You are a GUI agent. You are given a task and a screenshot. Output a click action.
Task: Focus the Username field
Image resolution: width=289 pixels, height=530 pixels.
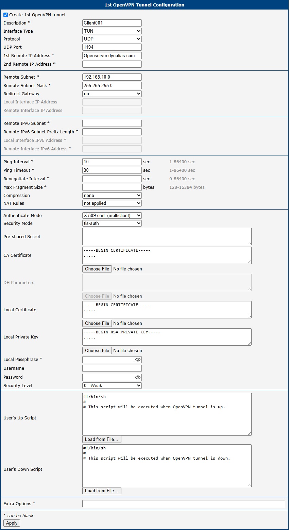tap(112, 368)
